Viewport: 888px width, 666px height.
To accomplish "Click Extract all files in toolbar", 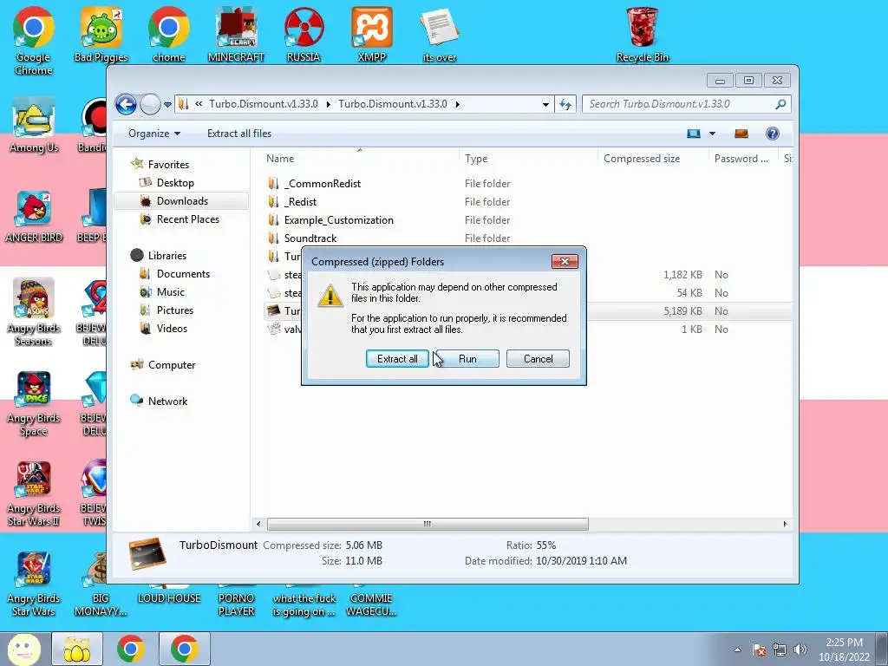I will coord(239,134).
